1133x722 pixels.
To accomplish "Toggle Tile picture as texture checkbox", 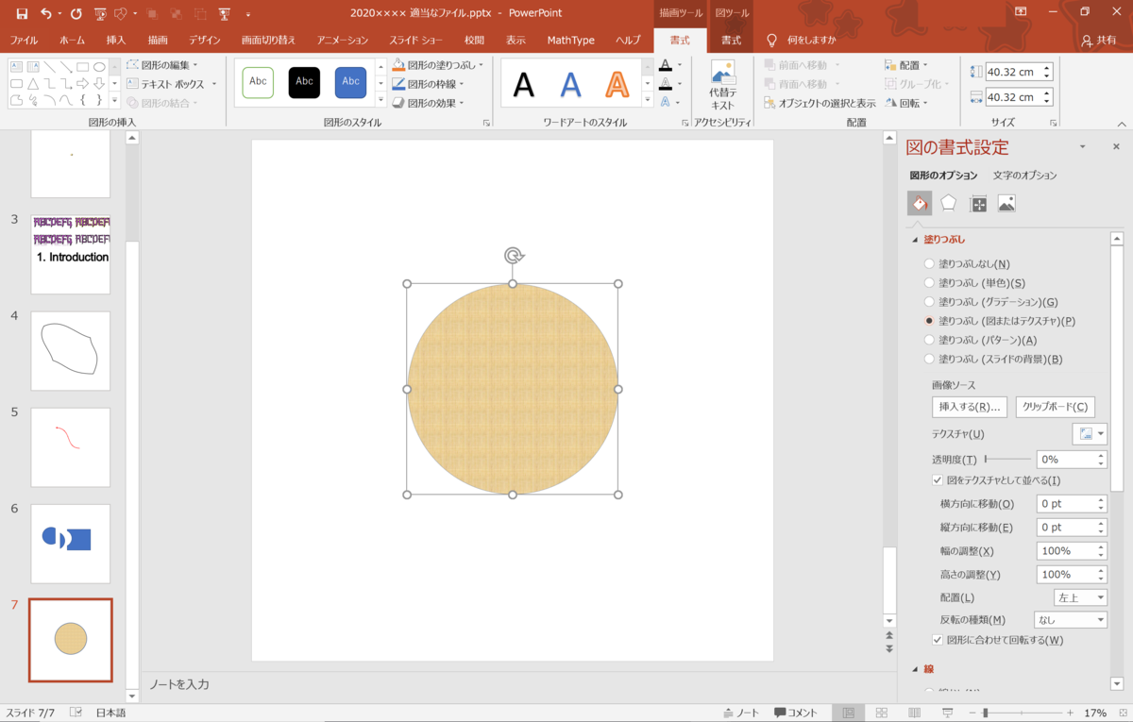I will (x=938, y=480).
